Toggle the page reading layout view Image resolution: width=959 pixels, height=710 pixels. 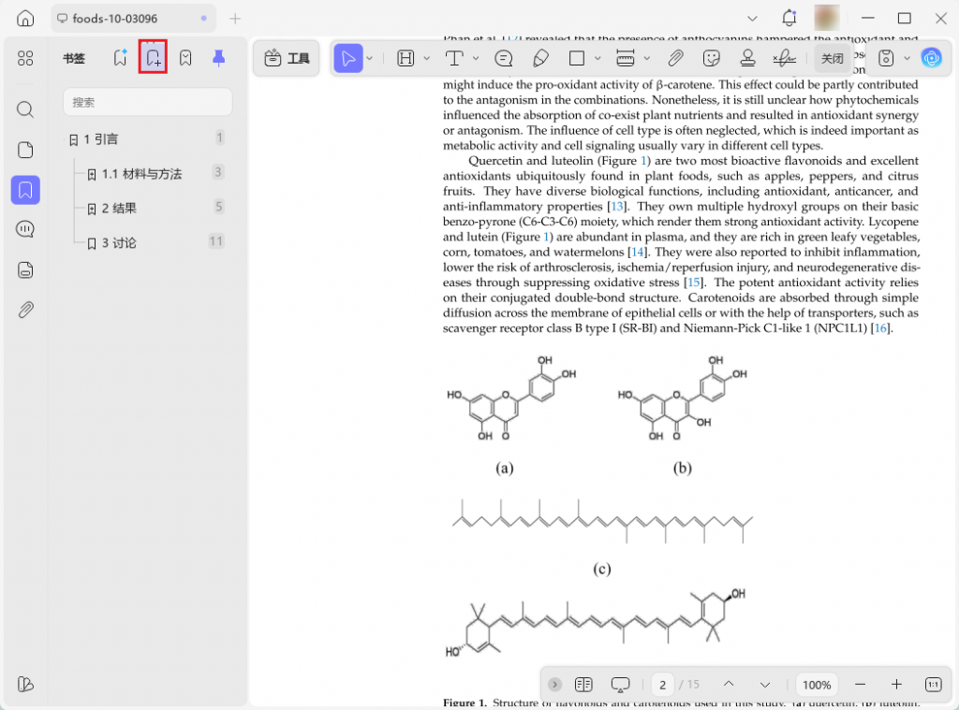click(583, 685)
